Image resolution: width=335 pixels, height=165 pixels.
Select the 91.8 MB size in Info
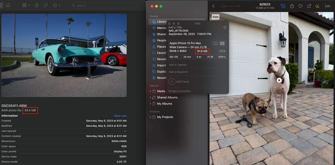click(202, 51)
